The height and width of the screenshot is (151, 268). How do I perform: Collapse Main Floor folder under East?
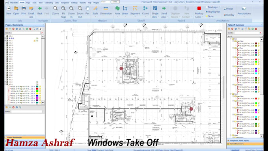[x=233, y=41]
